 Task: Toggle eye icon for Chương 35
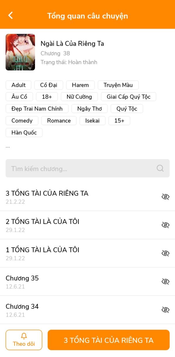165,282
